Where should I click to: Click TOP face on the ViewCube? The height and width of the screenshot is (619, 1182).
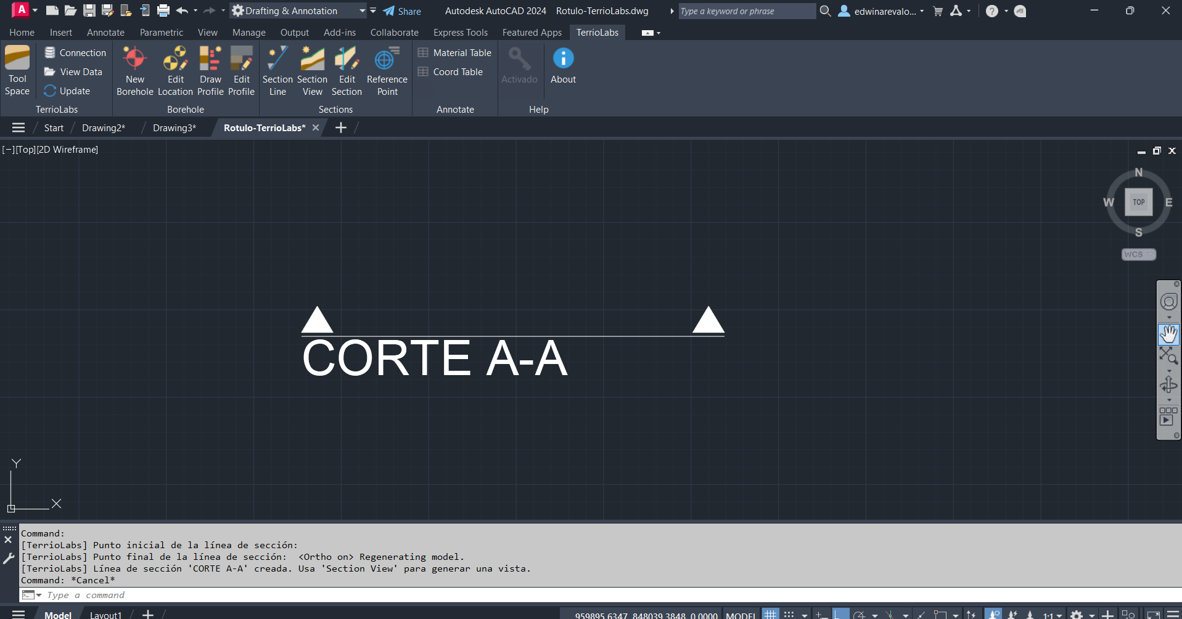click(x=1138, y=202)
